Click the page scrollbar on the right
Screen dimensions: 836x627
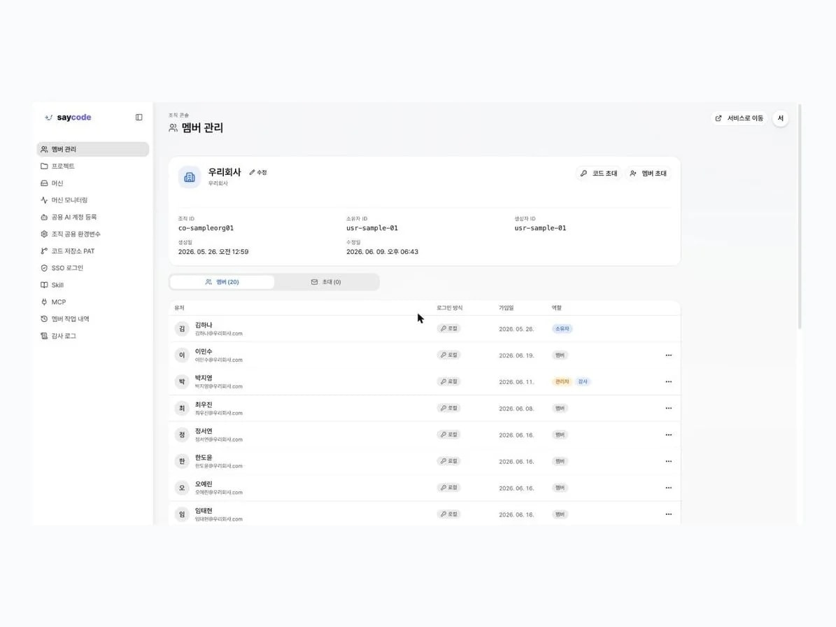point(799,216)
